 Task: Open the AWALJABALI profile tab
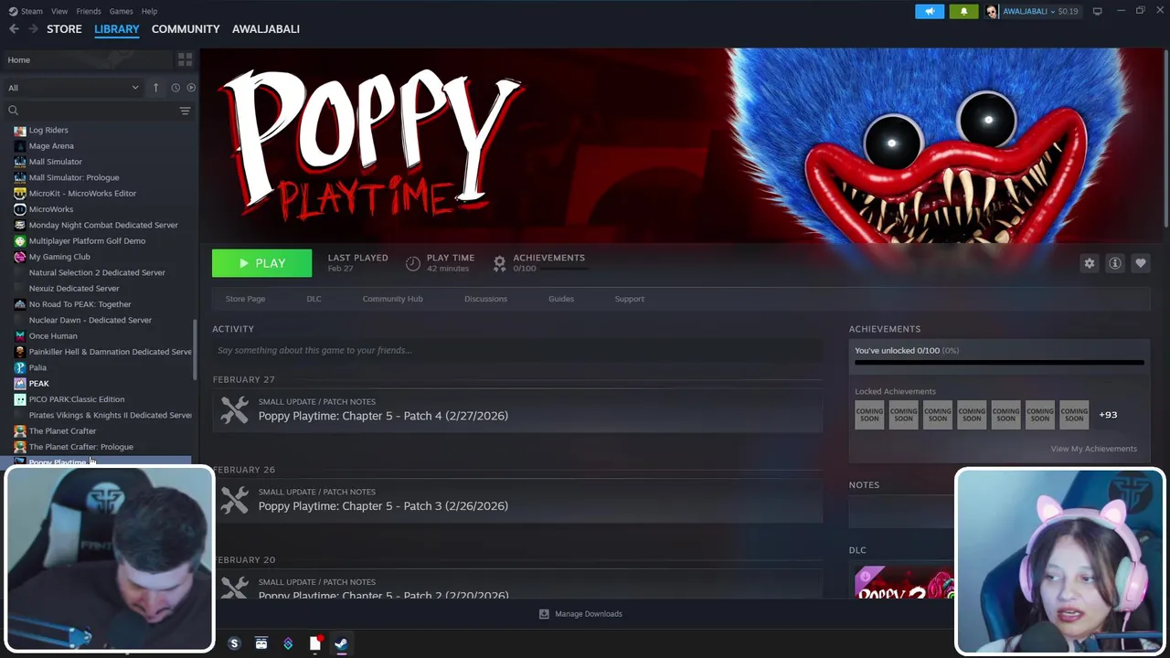point(266,29)
